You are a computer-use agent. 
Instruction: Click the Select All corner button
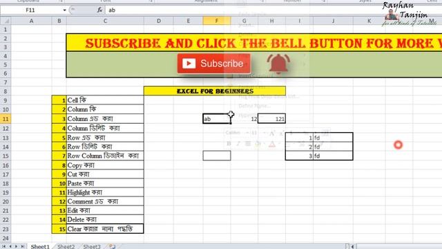click(6, 21)
